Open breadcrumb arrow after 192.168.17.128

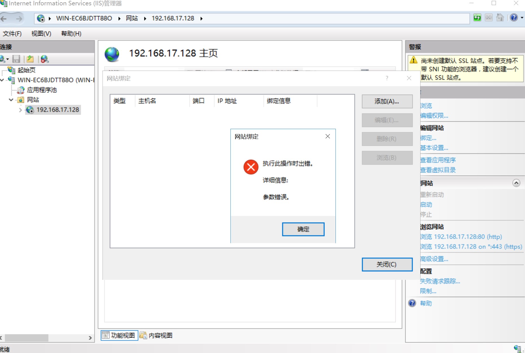[201, 19]
